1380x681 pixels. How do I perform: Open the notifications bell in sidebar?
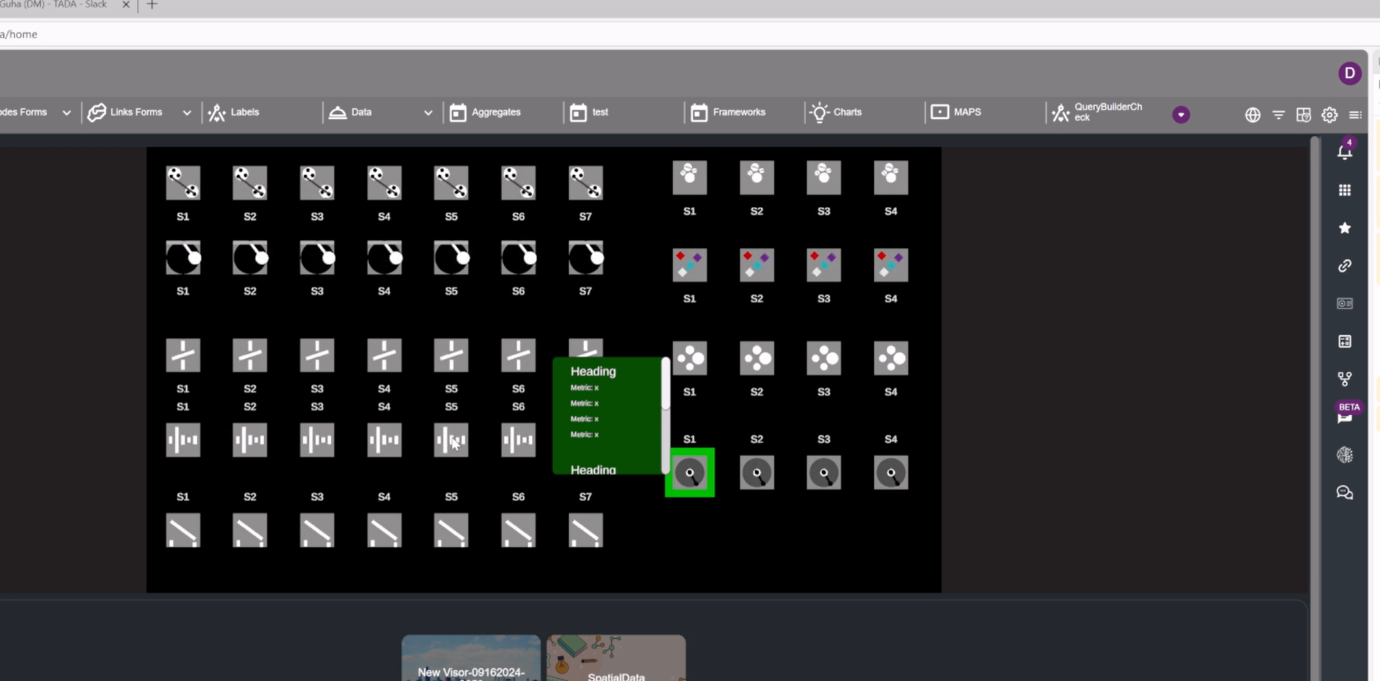click(x=1345, y=152)
